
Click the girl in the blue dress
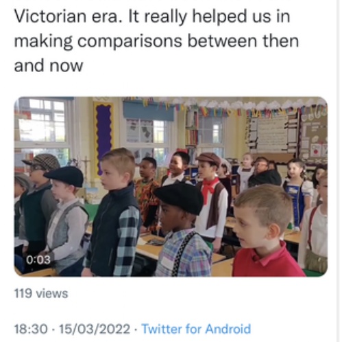click(296, 194)
